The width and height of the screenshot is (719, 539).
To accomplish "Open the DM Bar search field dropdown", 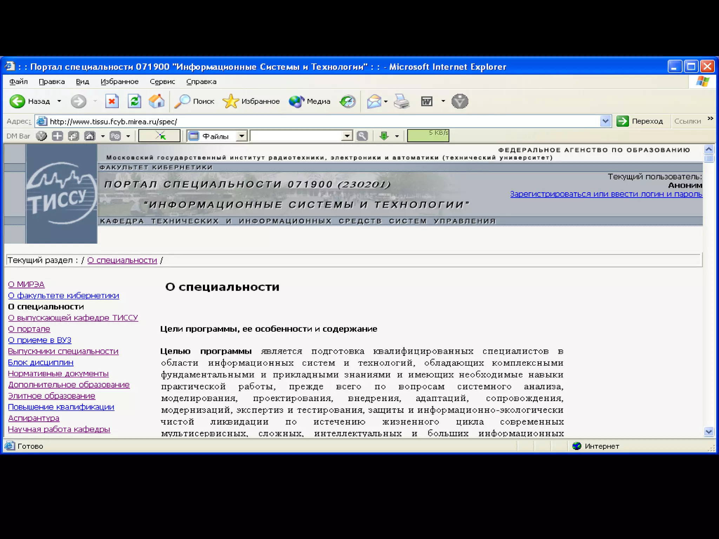I will point(347,136).
